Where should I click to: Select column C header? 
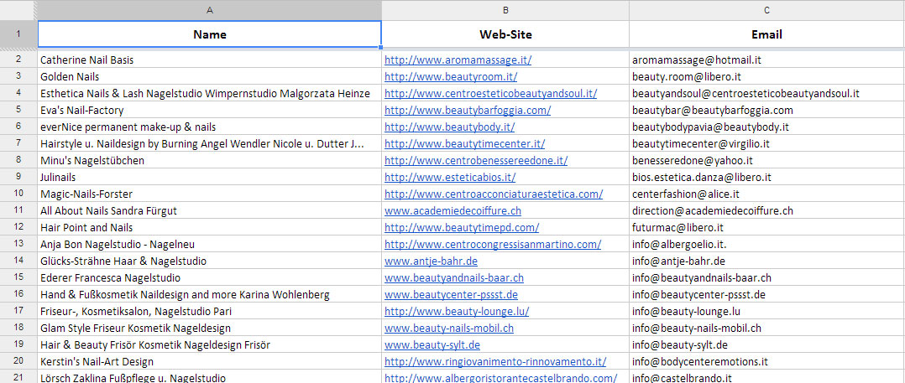(766, 9)
